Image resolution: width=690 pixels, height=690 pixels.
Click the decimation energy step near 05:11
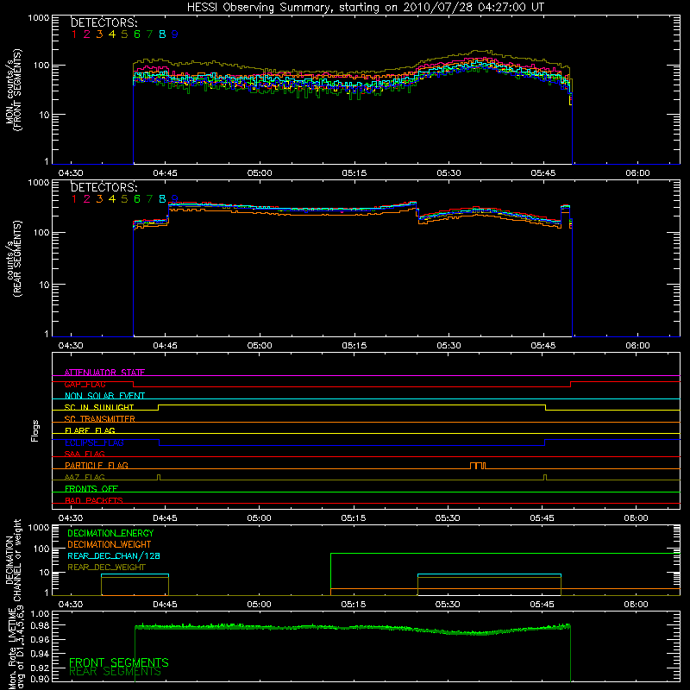pyautogui.click(x=330, y=571)
